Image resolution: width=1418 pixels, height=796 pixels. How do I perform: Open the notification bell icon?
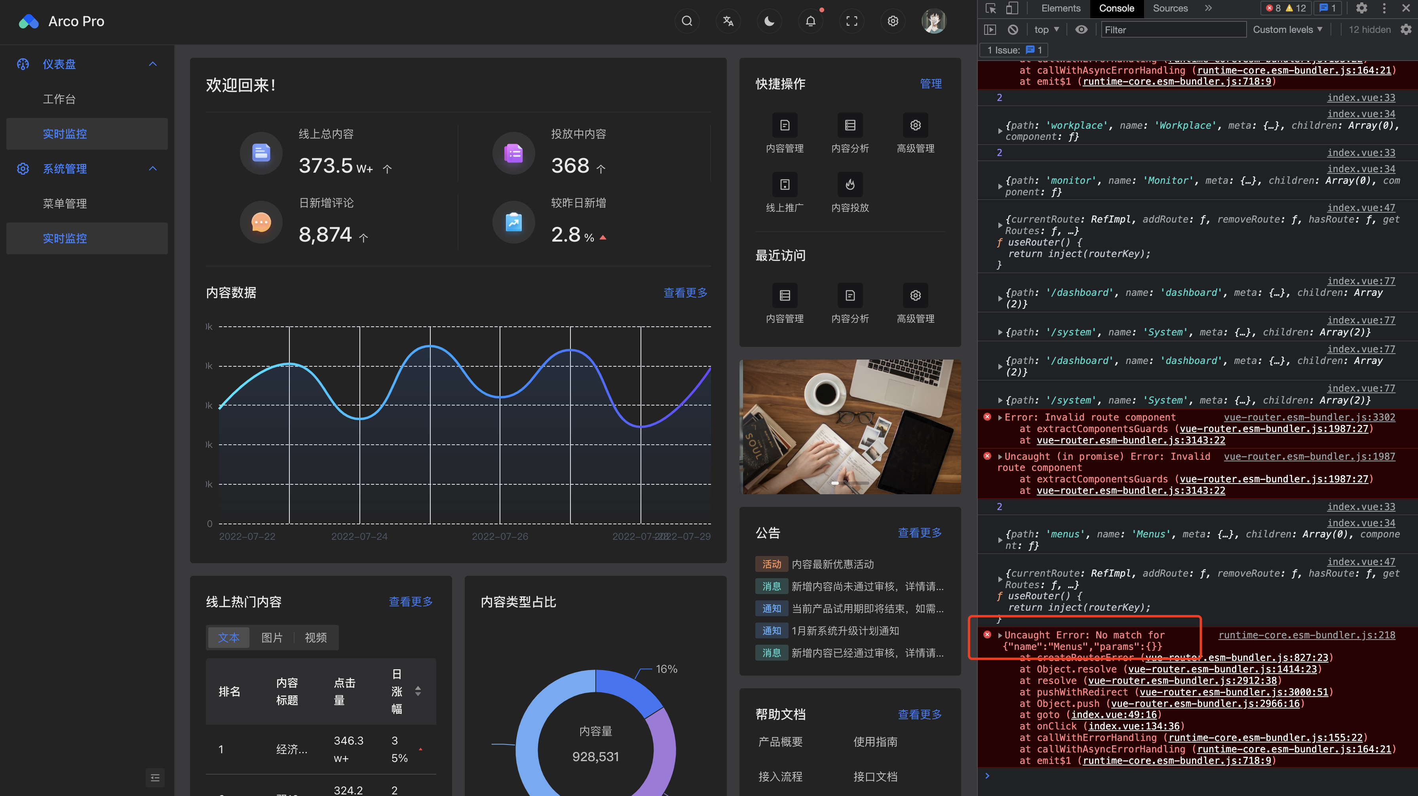click(x=810, y=21)
